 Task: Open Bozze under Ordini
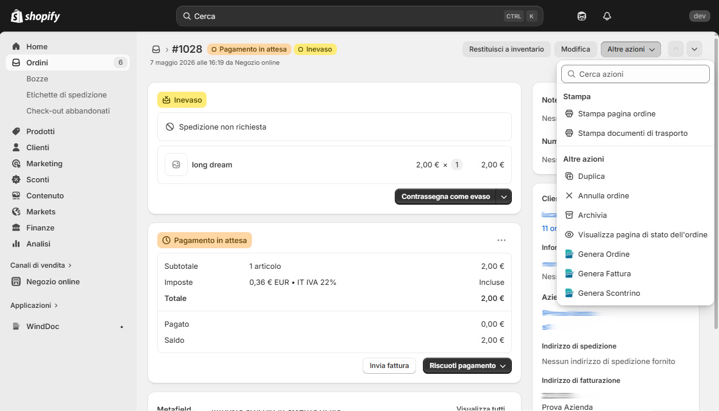pyautogui.click(x=37, y=79)
